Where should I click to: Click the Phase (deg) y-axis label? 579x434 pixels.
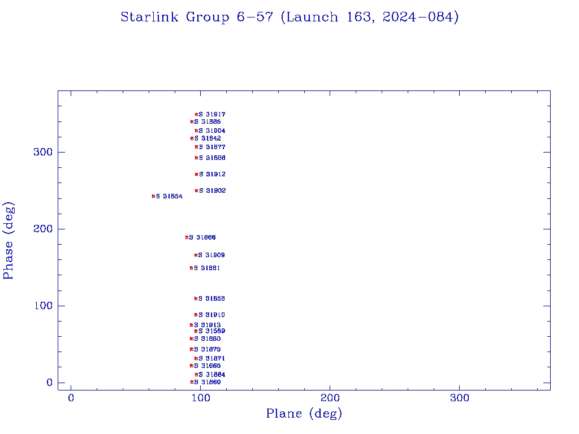click(9, 240)
